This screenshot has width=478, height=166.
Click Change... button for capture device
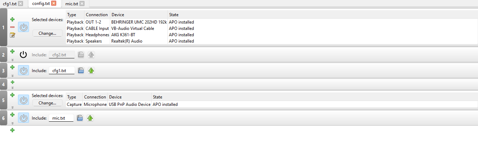pyautogui.click(x=47, y=103)
